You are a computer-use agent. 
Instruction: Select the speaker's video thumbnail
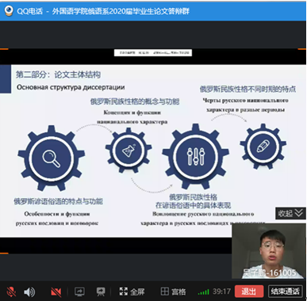(269, 251)
